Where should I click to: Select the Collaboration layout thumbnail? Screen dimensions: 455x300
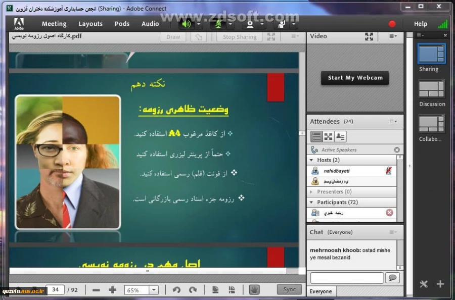[432, 124]
